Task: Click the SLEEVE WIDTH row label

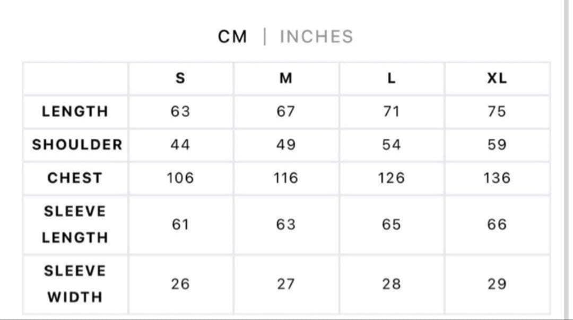Action: click(75, 284)
